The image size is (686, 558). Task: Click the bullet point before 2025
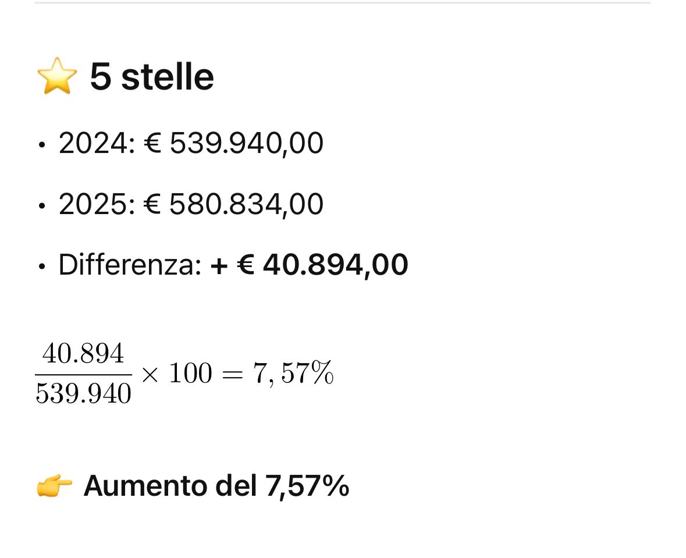pyautogui.click(x=41, y=207)
